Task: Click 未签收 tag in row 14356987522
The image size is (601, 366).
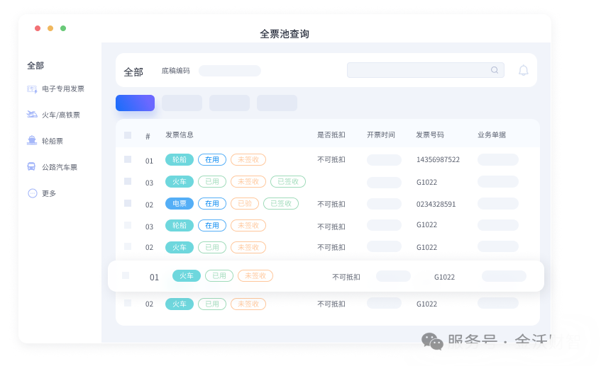Action: coord(248,159)
